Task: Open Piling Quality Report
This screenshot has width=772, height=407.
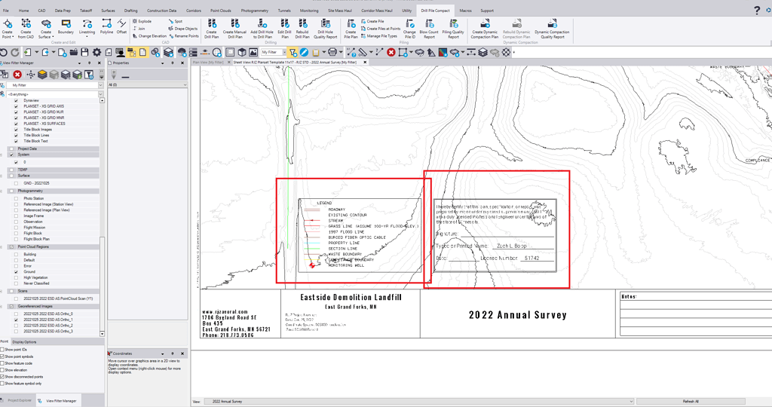Action: tap(453, 29)
